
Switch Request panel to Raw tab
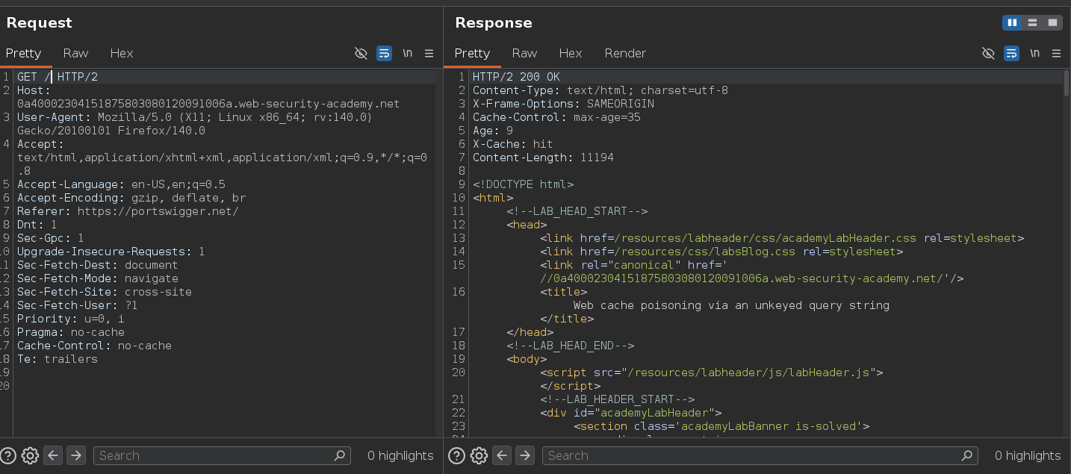click(75, 53)
